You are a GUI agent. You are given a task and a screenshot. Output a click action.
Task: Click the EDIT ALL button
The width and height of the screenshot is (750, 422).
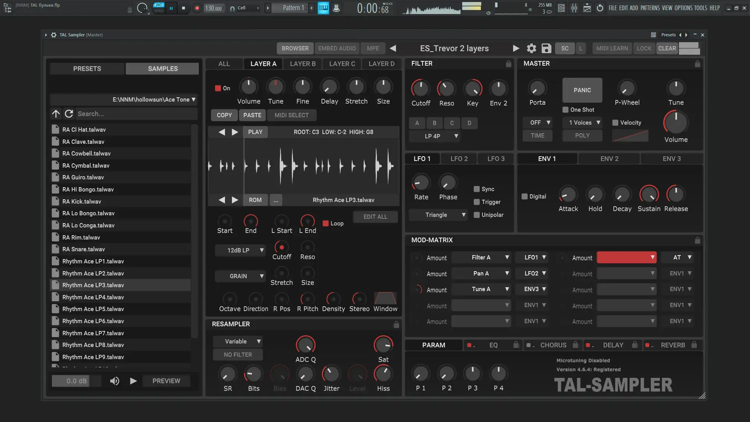pos(375,217)
